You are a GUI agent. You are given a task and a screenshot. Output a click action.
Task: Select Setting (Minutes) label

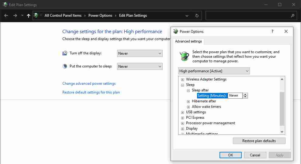(212, 96)
